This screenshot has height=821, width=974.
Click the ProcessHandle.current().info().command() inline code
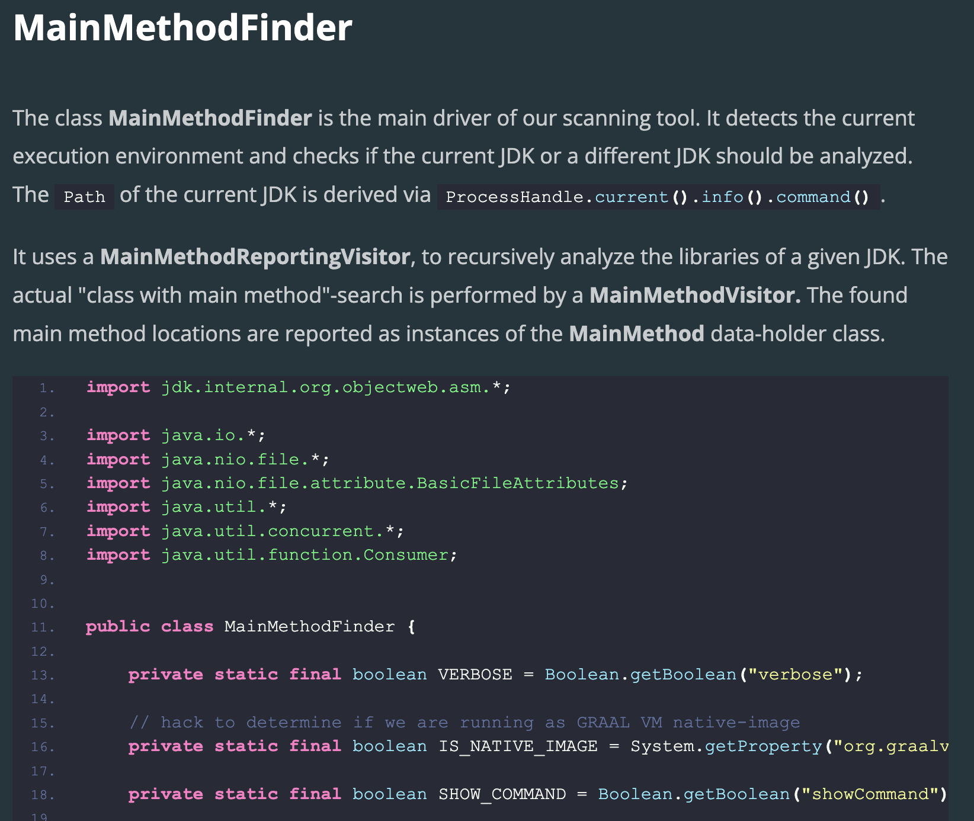point(658,197)
